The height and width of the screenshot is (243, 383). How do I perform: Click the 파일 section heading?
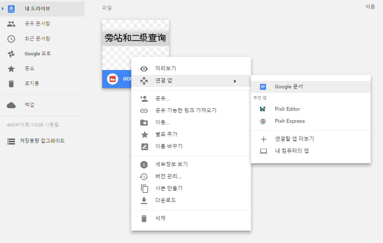107,8
